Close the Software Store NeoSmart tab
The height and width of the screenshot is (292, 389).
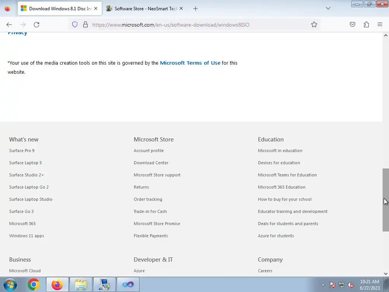(x=181, y=8)
